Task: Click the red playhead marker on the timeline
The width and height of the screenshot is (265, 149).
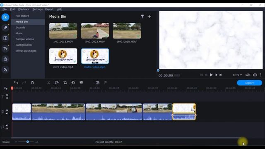Action: coord(12,88)
